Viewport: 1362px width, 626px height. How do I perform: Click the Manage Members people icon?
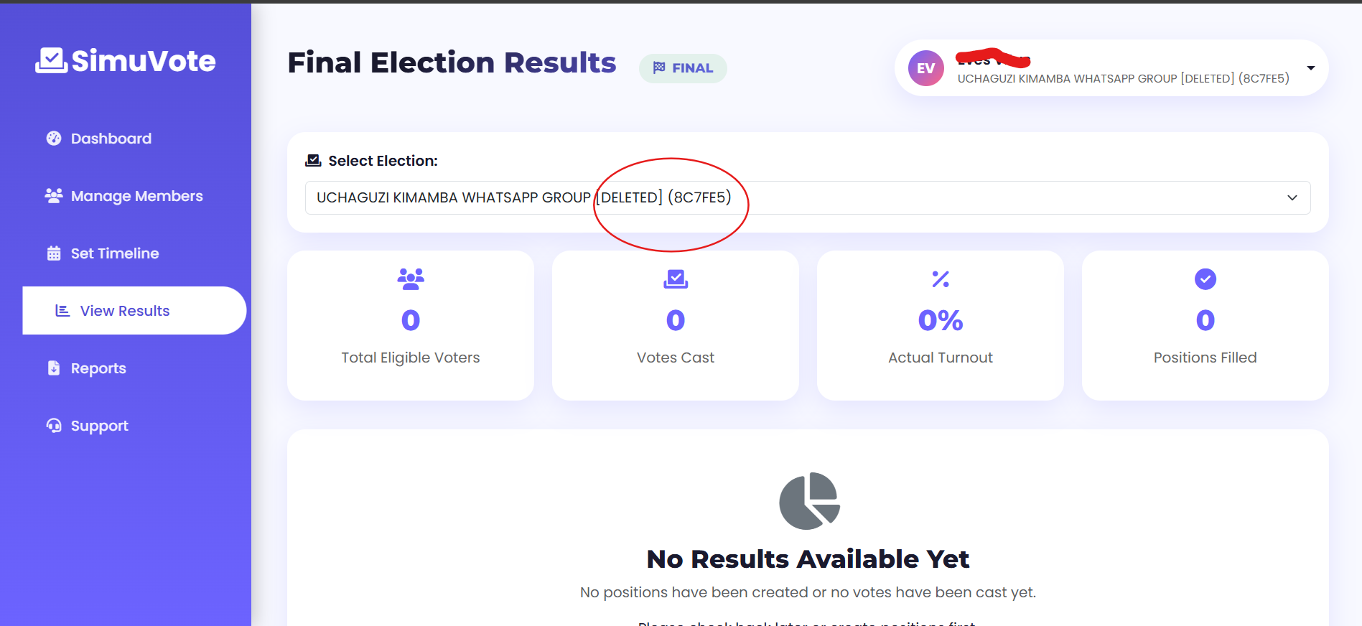click(x=53, y=195)
